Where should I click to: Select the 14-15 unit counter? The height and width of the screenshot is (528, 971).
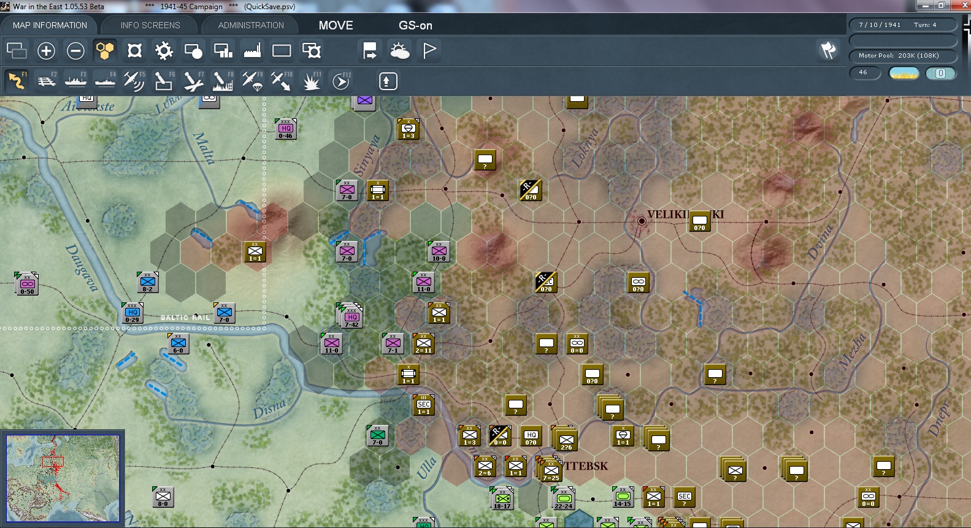point(623,497)
